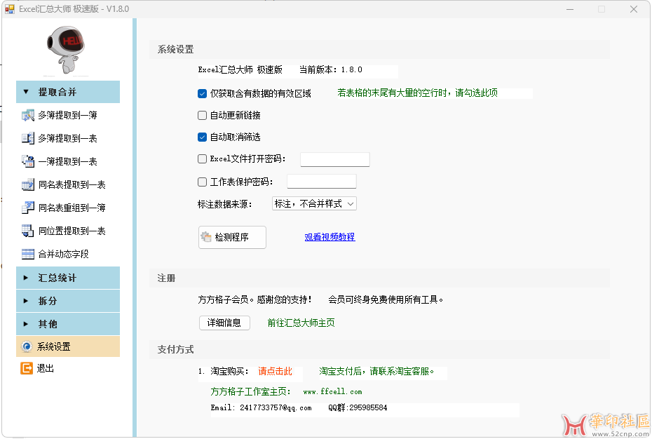Click the 同名表重组到一簿 icon
Image resolution: width=652 pixels, height=439 pixels.
(28, 208)
